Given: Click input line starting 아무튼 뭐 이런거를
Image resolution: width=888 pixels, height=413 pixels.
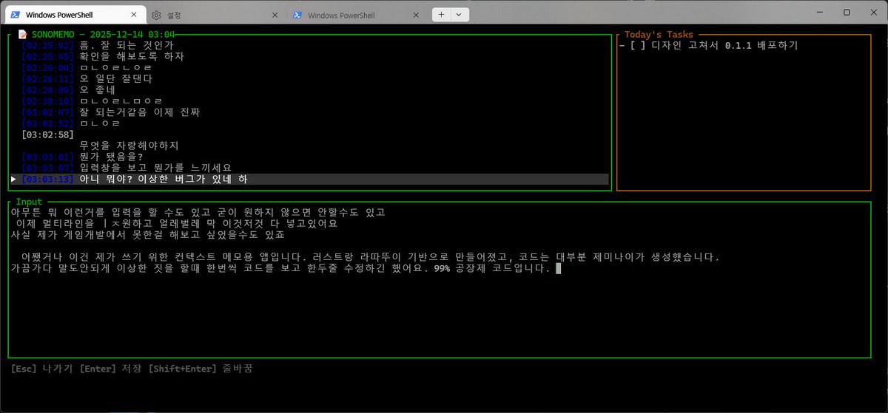Looking at the screenshot, I should point(198,212).
